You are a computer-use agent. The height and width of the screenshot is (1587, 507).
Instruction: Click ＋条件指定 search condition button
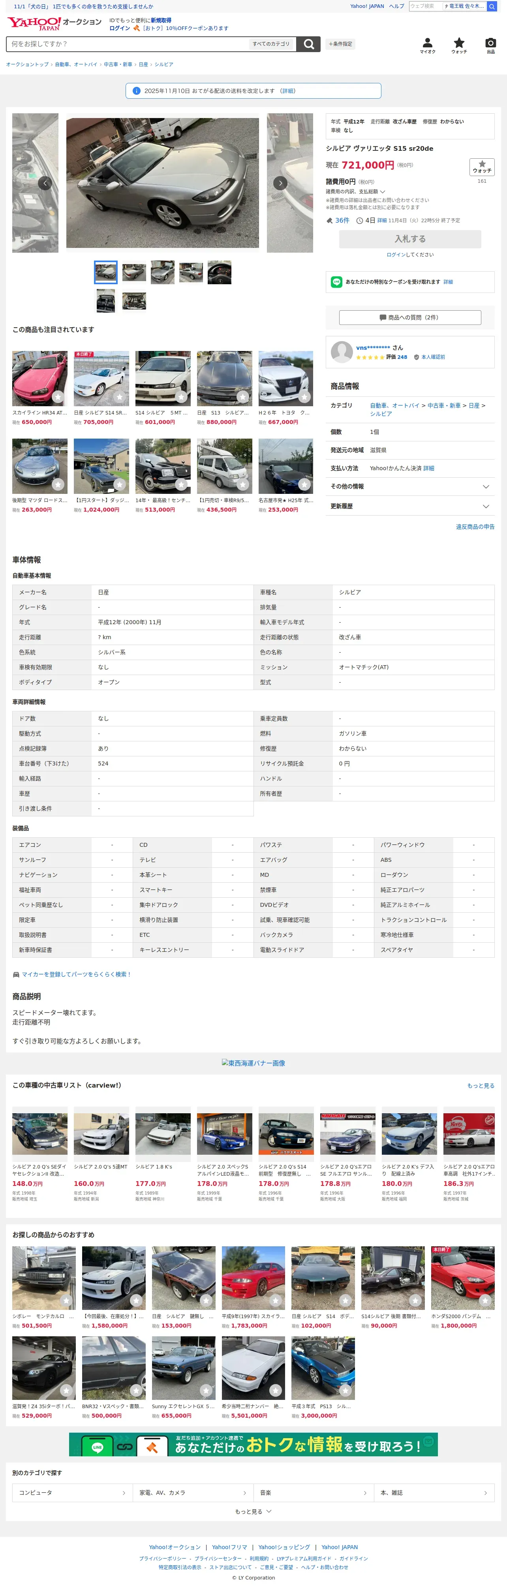[x=340, y=44]
